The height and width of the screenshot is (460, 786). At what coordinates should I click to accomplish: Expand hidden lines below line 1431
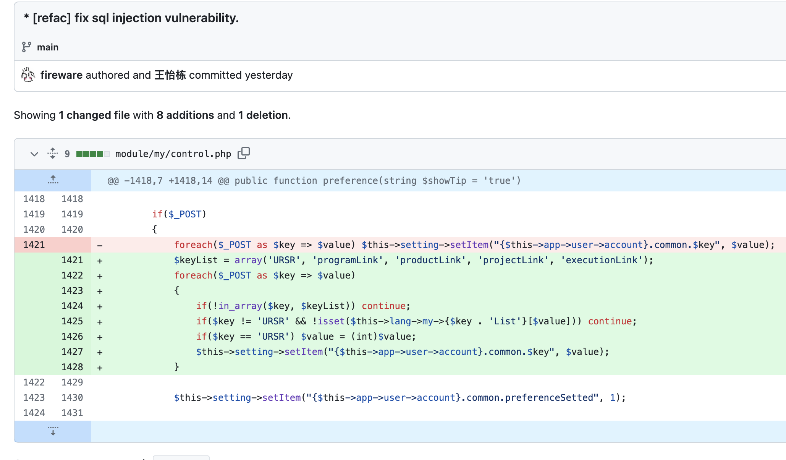53,431
